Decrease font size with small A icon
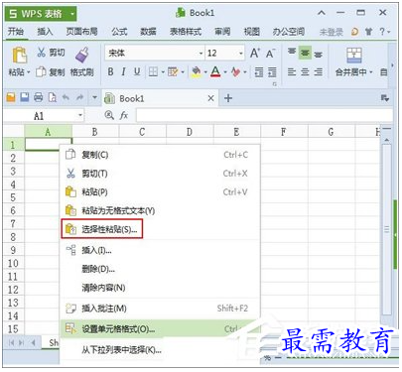 (x=270, y=54)
